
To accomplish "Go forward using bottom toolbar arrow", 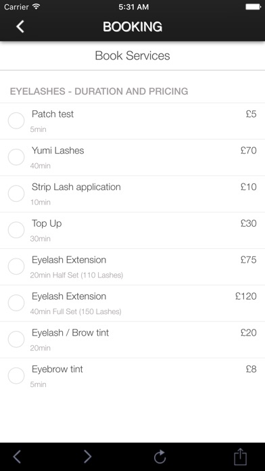I will [87, 457].
